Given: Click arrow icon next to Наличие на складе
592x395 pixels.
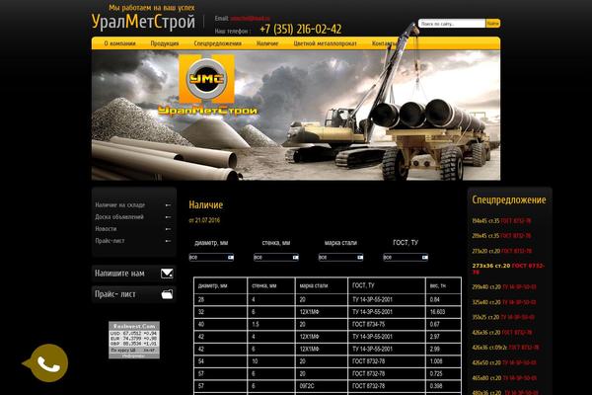Looking at the screenshot, I should pyautogui.click(x=168, y=205).
